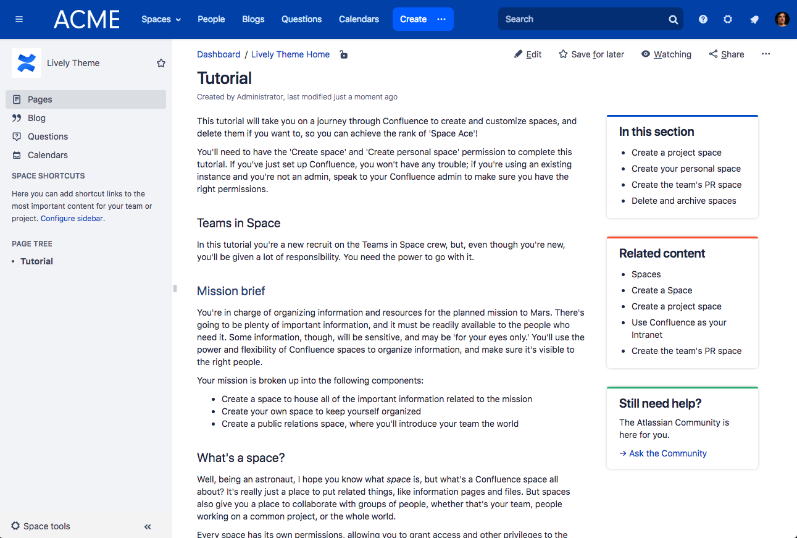Click the 'Related content' heading
Screen dimensions: 797x538
662,253
